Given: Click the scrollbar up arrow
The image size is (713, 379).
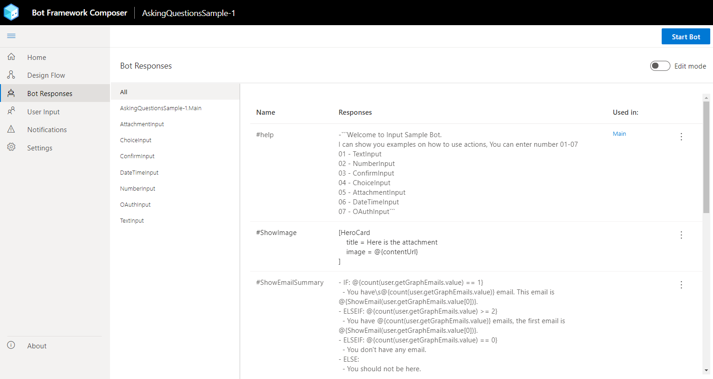Looking at the screenshot, I should click(x=706, y=97).
